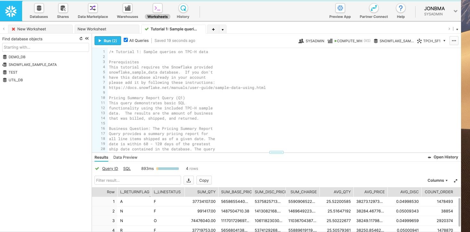Switch to the Results tab
470x232 pixels.
(101, 157)
